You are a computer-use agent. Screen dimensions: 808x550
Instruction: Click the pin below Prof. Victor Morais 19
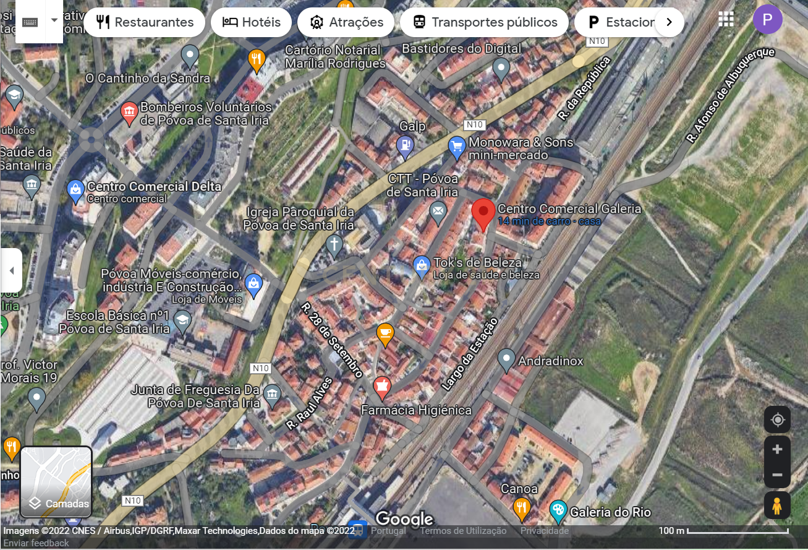37,400
